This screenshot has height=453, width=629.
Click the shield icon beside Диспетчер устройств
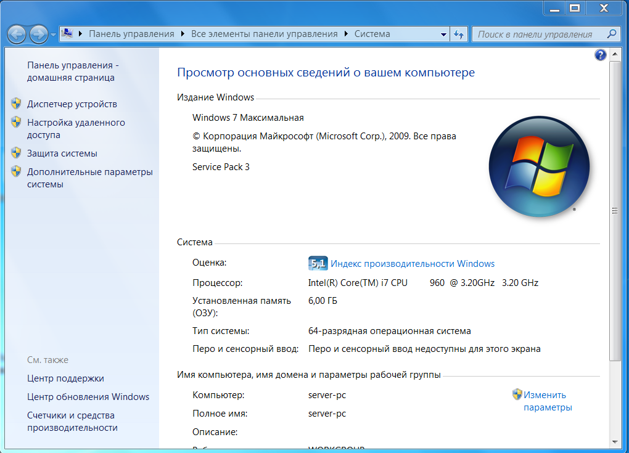[16, 104]
